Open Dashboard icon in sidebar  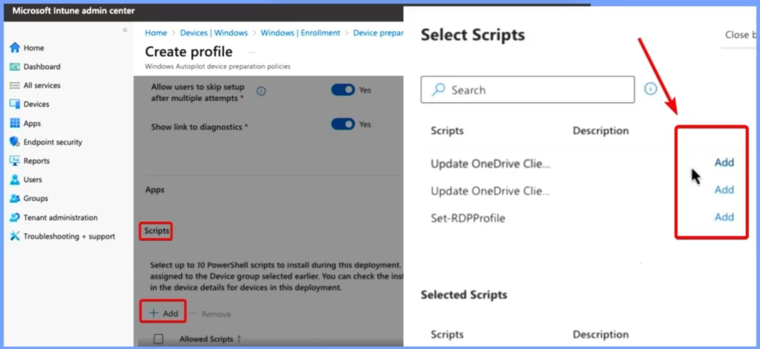(15, 66)
